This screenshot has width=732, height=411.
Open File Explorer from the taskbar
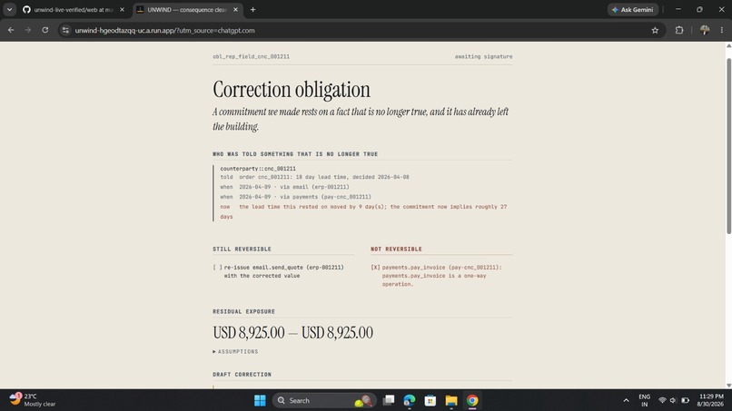[x=451, y=400]
